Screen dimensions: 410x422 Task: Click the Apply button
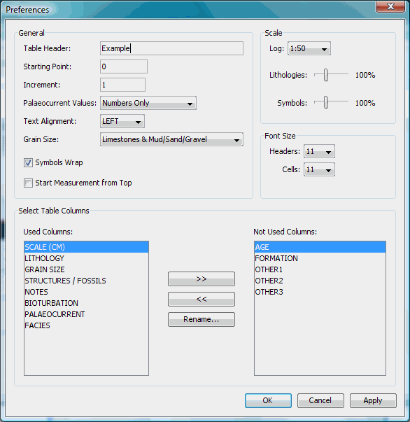[373, 400]
